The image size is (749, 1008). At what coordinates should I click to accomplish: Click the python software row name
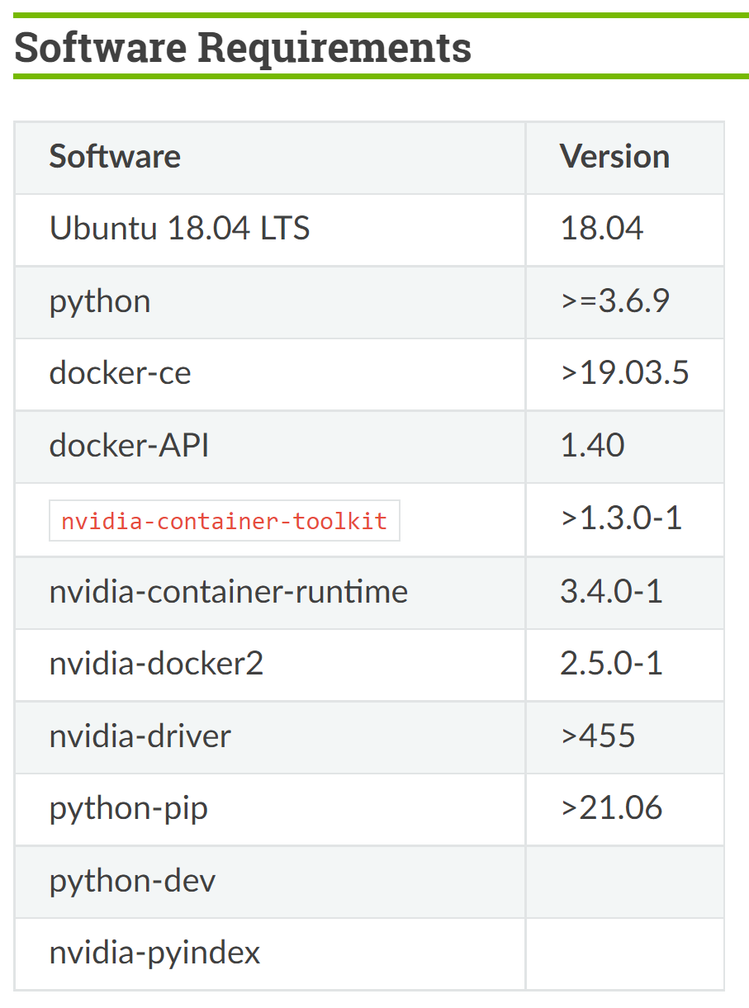[x=100, y=301]
